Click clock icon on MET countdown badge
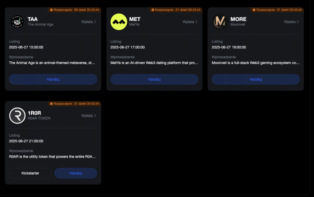Viewport: 314px width, 197px height. [152, 10]
